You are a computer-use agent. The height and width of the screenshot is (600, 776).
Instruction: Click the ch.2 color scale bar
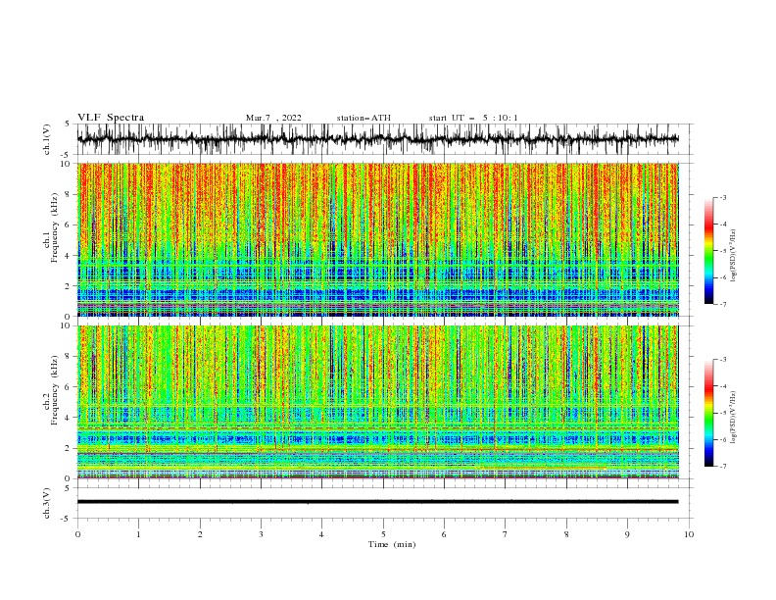[708, 413]
